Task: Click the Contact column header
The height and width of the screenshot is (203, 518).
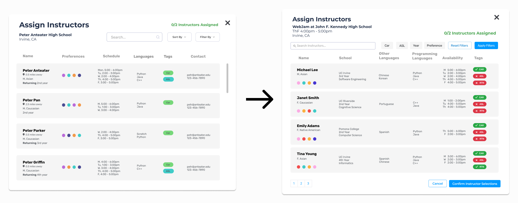Action: tap(198, 56)
